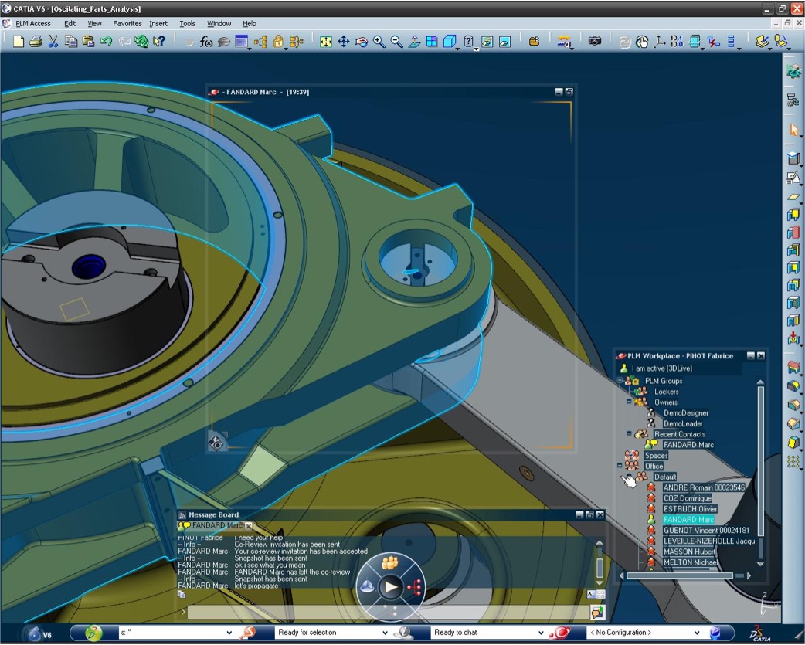Select GUENOT Vincent in contact list
The image size is (805, 645).
tap(705, 531)
